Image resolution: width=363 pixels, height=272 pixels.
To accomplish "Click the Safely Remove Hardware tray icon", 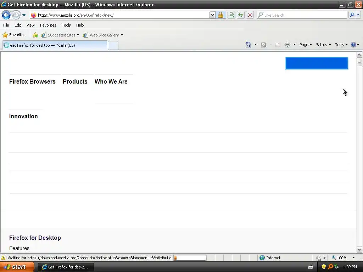I will pos(336,267).
